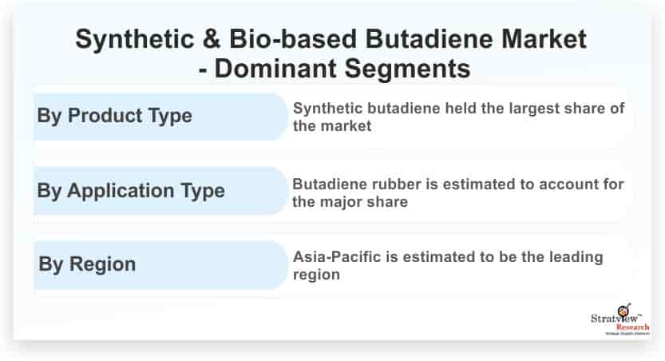Screen dimensions: 665x361
Task: Click the '- Dominant Segments' subtitle line
Action: [334, 69]
